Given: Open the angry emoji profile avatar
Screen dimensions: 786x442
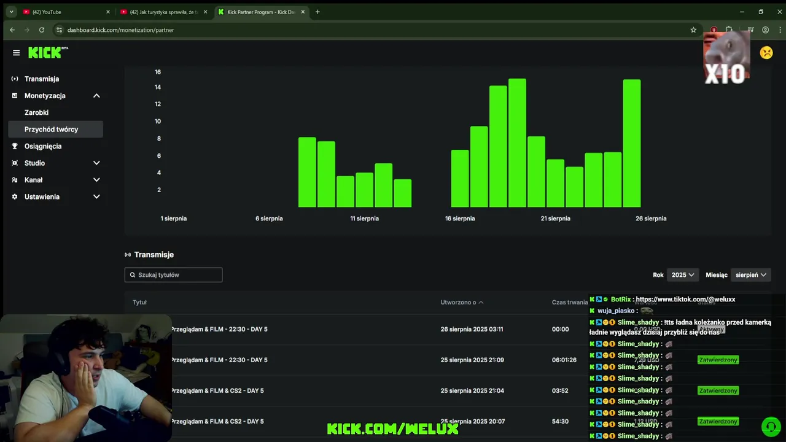Looking at the screenshot, I should click(x=766, y=53).
